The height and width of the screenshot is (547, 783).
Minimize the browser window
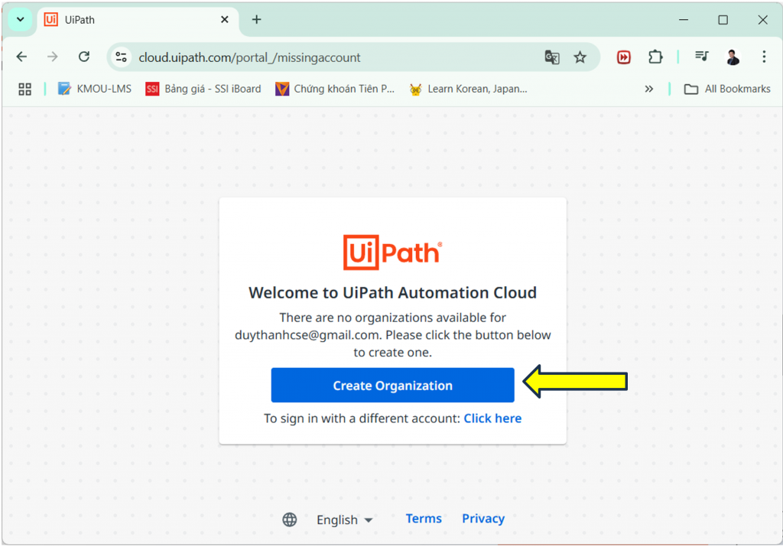pyautogui.click(x=684, y=19)
